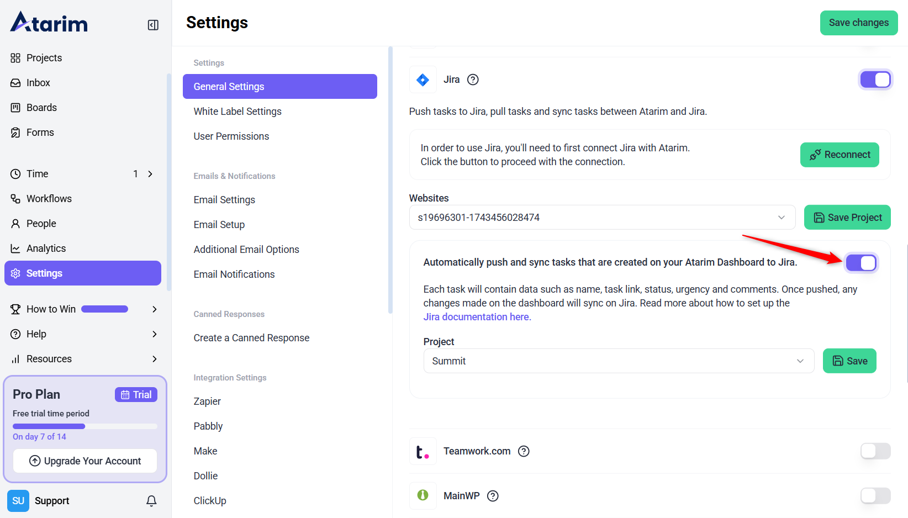Expand the How to Win section
Viewport: 908px width, 518px height.
tap(154, 309)
